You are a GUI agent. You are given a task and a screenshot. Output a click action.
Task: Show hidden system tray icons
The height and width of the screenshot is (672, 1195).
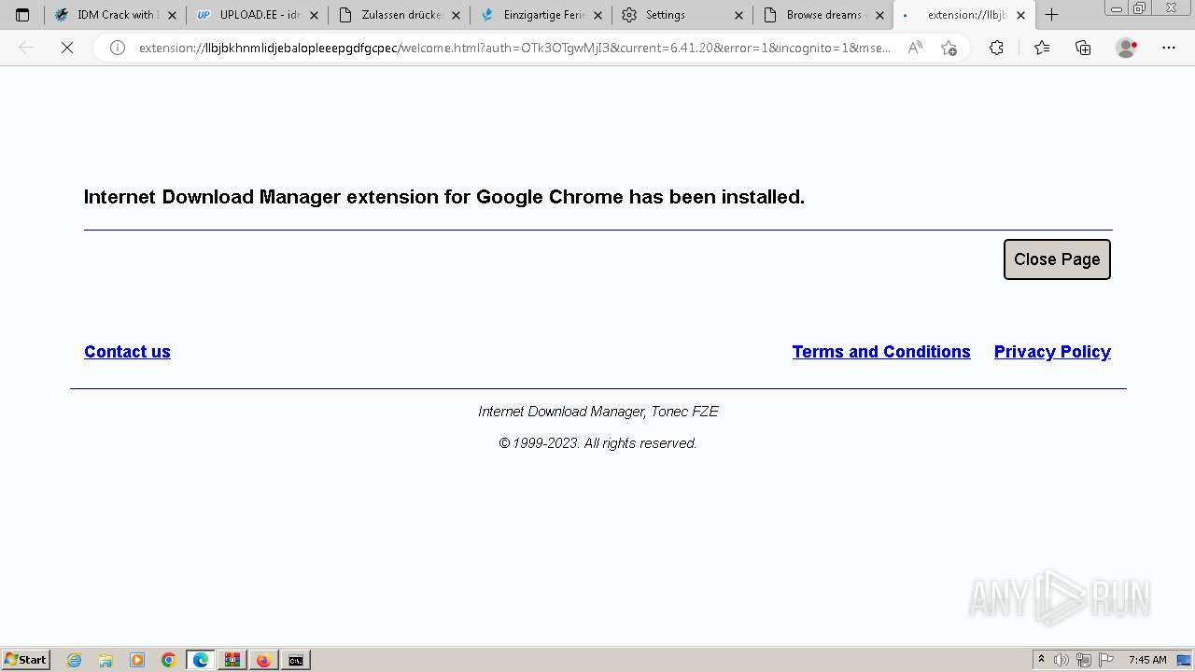point(1041,660)
